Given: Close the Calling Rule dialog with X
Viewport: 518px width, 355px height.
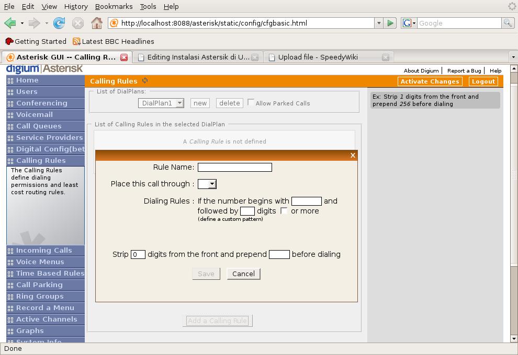Looking at the screenshot, I should coord(353,155).
